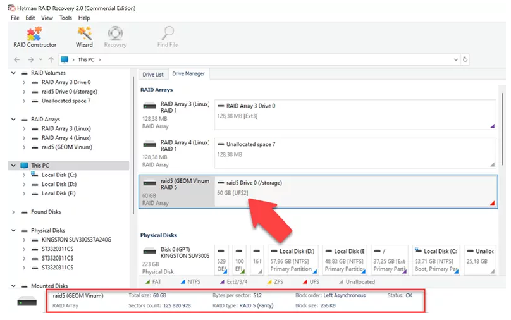Click the Ext2/3/4 legend purple marker
The height and width of the screenshot is (320, 511).
222,281
